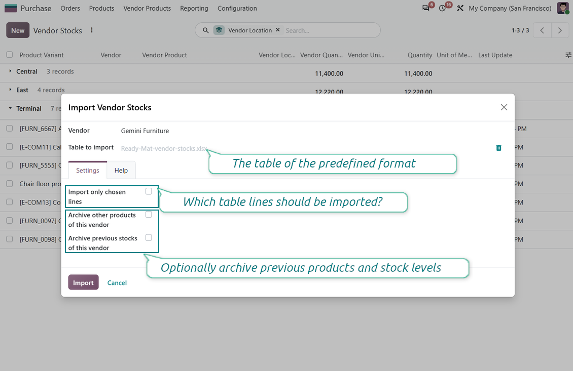Close the Import Vendor Stocks dialog
Screen dimensions: 573x371
(x=504, y=107)
